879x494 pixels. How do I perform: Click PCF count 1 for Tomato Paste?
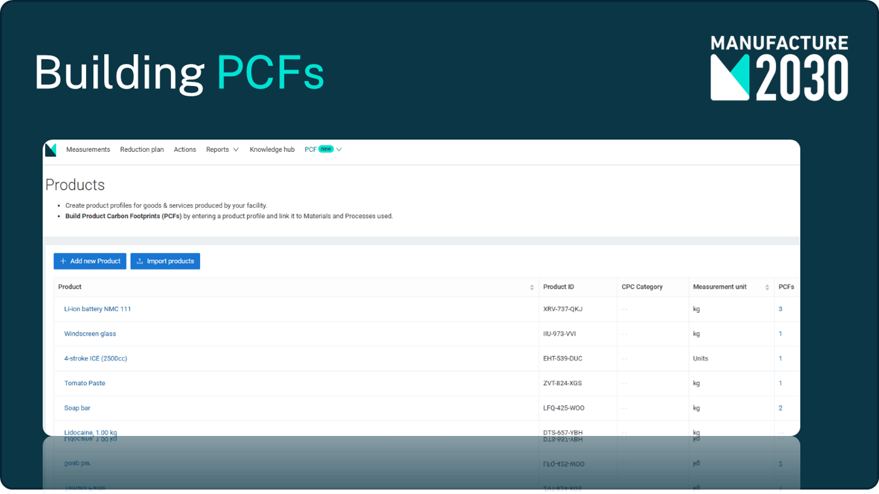pos(781,383)
